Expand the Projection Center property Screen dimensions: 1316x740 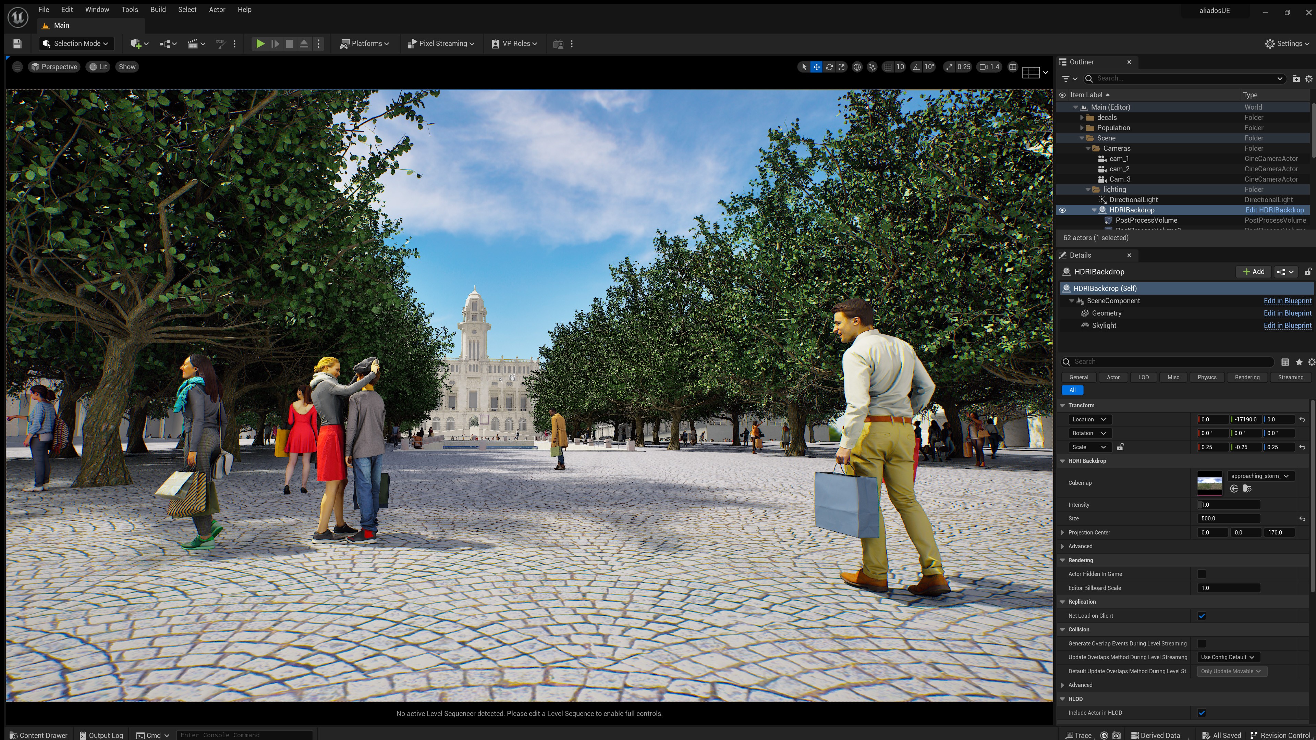pyautogui.click(x=1063, y=533)
